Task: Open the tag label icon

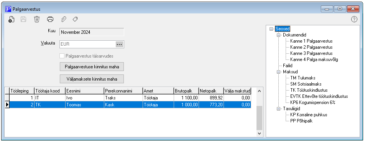Action: (x=75, y=19)
